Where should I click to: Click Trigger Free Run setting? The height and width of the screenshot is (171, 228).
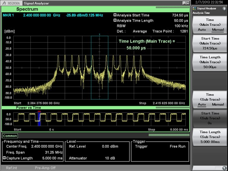pos(177,146)
